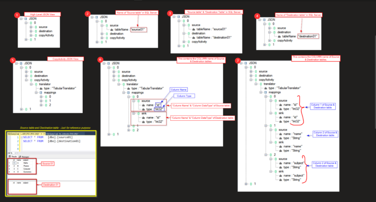
Task: Click the array icon beside mappings in view 7
Action: click(x=265, y=92)
